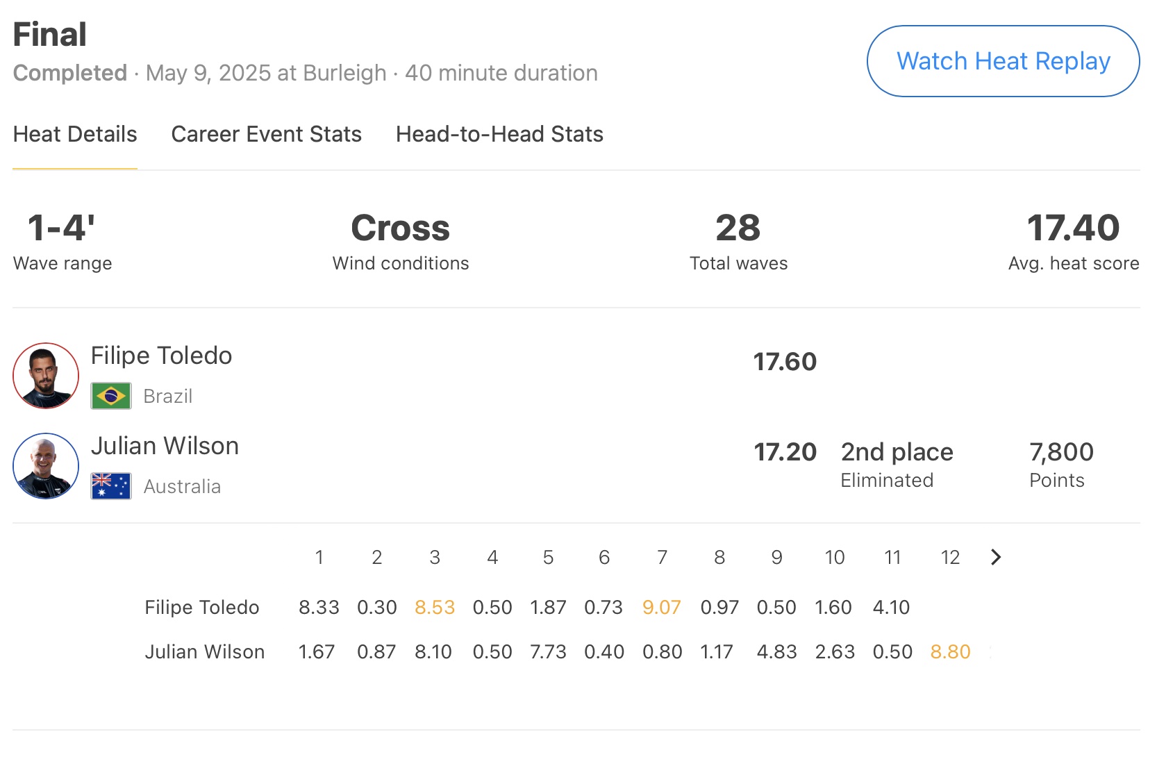Click the wave number 12 column header
The height and width of the screenshot is (757, 1157).
(949, 557)
